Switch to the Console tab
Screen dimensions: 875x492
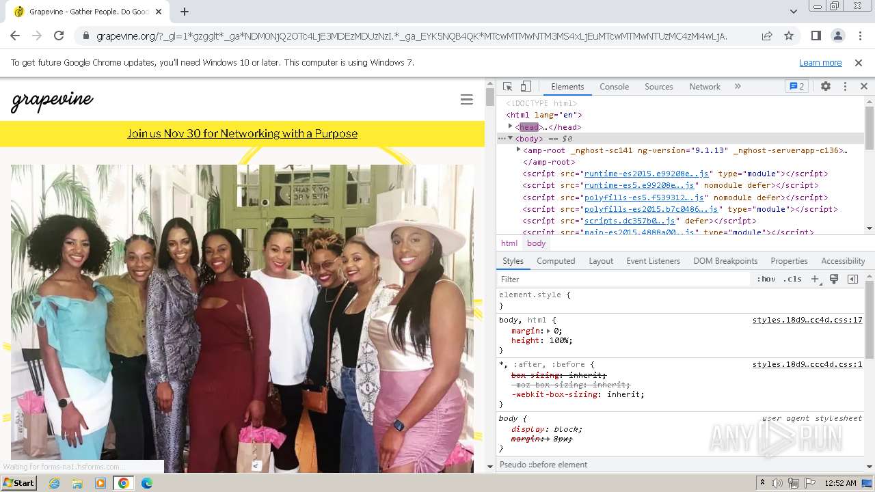pyautogui.click(x=614, y=87)
